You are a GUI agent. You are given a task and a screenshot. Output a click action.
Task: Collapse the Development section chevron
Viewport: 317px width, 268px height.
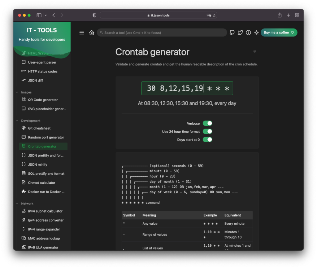coord(17,121)
